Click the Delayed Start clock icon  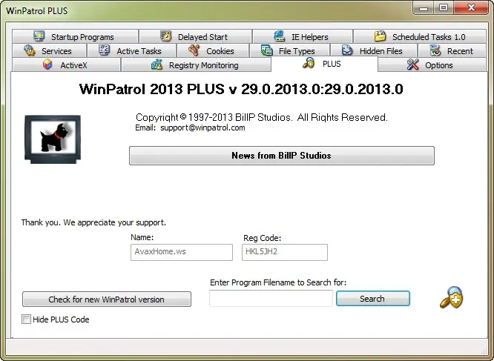click(x=165, y=36)
